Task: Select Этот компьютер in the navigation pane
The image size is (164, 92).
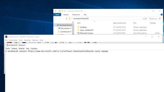Action: point(65,28)
